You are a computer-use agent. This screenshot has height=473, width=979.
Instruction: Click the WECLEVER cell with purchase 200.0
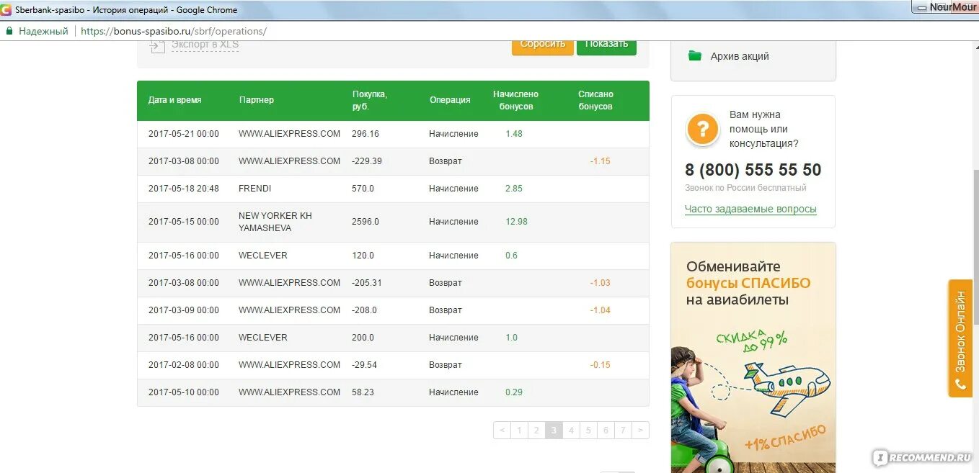(263, 338)
